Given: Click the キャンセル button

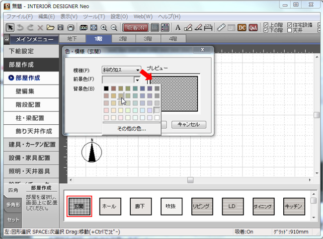Looking at the screenshot, I should point(188,124).
